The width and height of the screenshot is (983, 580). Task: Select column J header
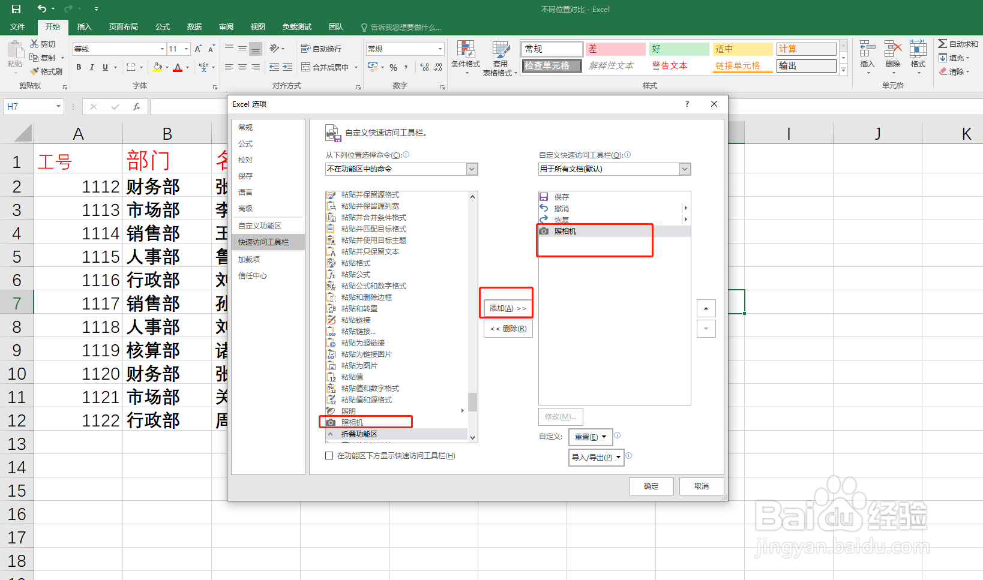(878, 133)
